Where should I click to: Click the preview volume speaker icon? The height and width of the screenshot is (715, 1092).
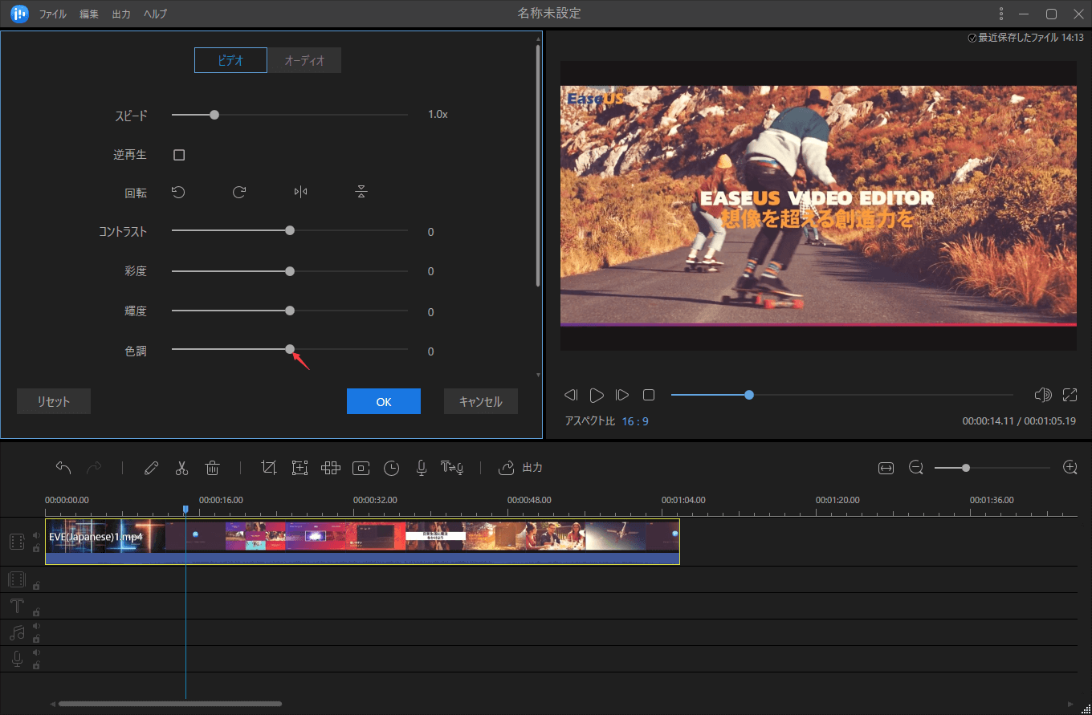(1043, 395)
